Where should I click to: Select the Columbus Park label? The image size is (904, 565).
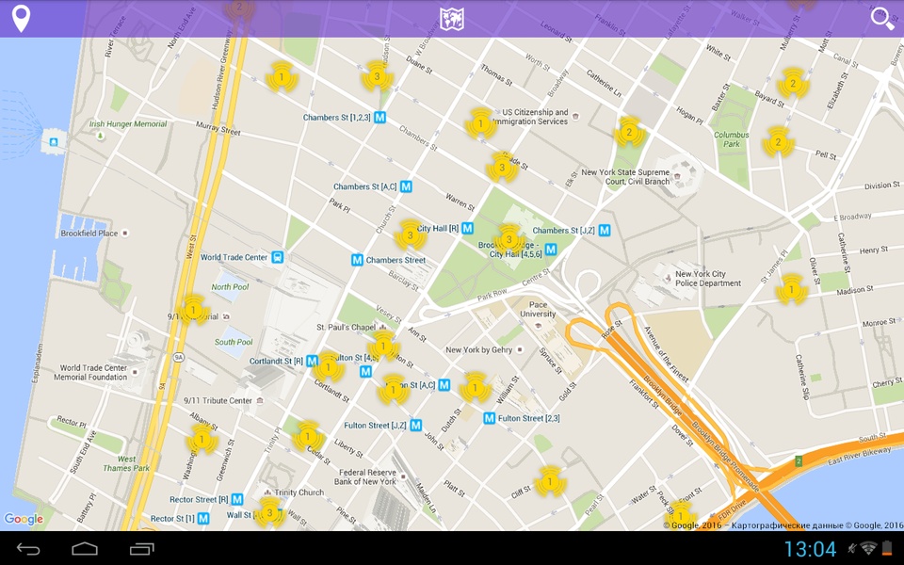pyautogui.click(x=732, y=139)
